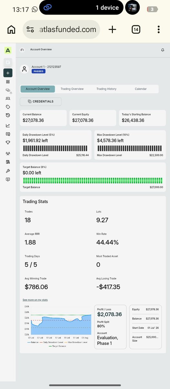
Task: Tap the 1 device pill
Action: pyautogui.click(x=81, y=7)
